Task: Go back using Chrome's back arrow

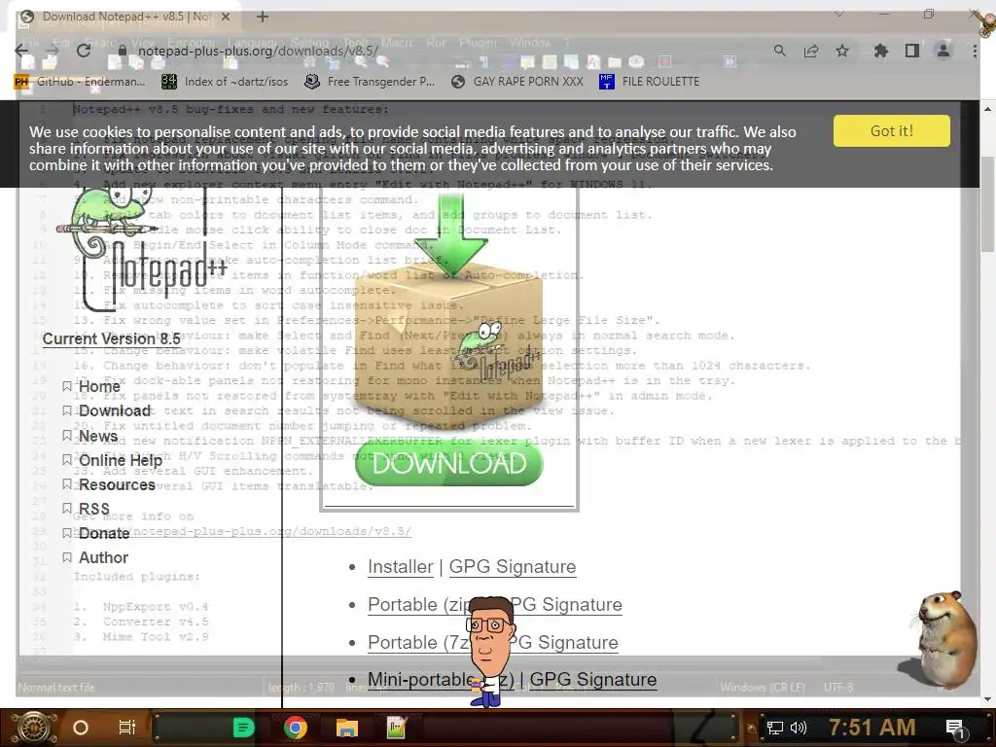Action: click(21, 51)
